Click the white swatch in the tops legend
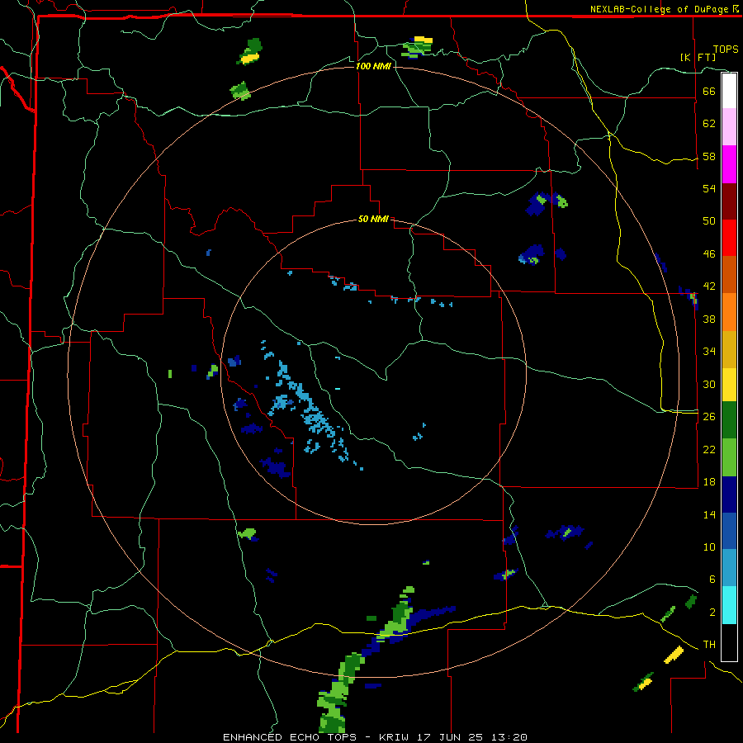743x743 pixels. pos(729,91)
